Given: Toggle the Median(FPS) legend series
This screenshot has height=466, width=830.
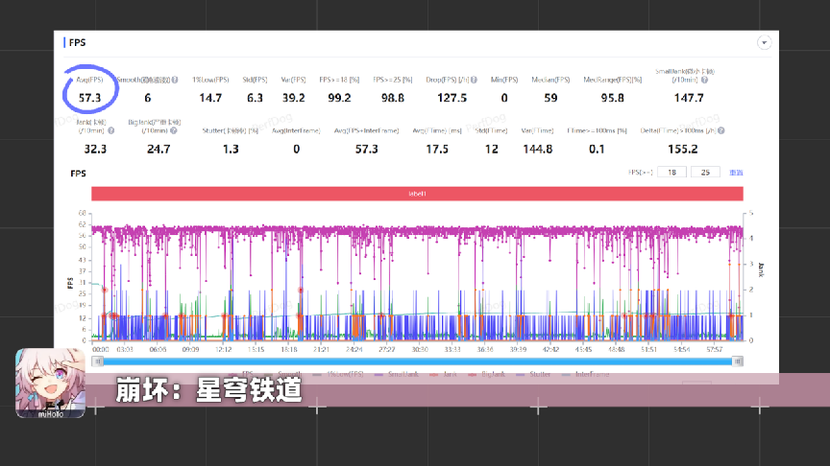Looking at the screenshot, I should [x=344, y=374].
